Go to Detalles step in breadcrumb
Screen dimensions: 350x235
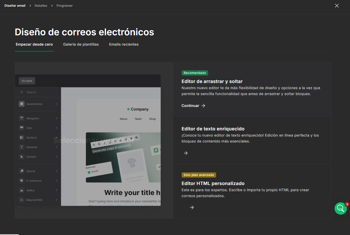[41, 6]
